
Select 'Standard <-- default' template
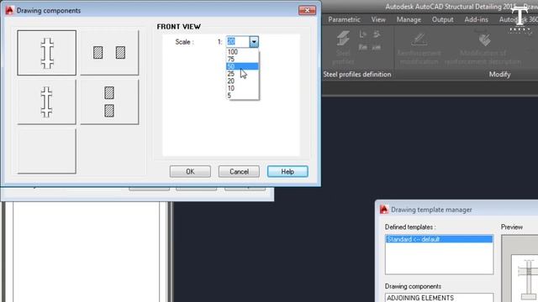[x=439, y=239]
